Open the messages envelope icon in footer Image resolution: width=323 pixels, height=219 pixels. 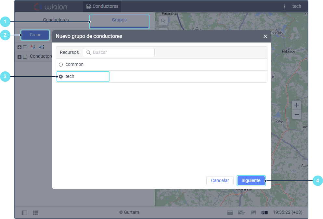tap(241, 213)
